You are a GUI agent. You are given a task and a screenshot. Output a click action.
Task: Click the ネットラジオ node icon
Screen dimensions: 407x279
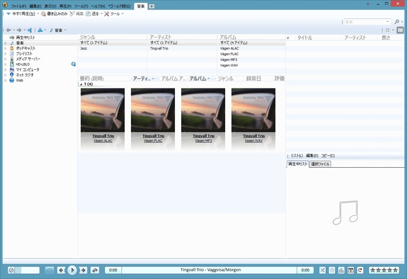[11, 75]
